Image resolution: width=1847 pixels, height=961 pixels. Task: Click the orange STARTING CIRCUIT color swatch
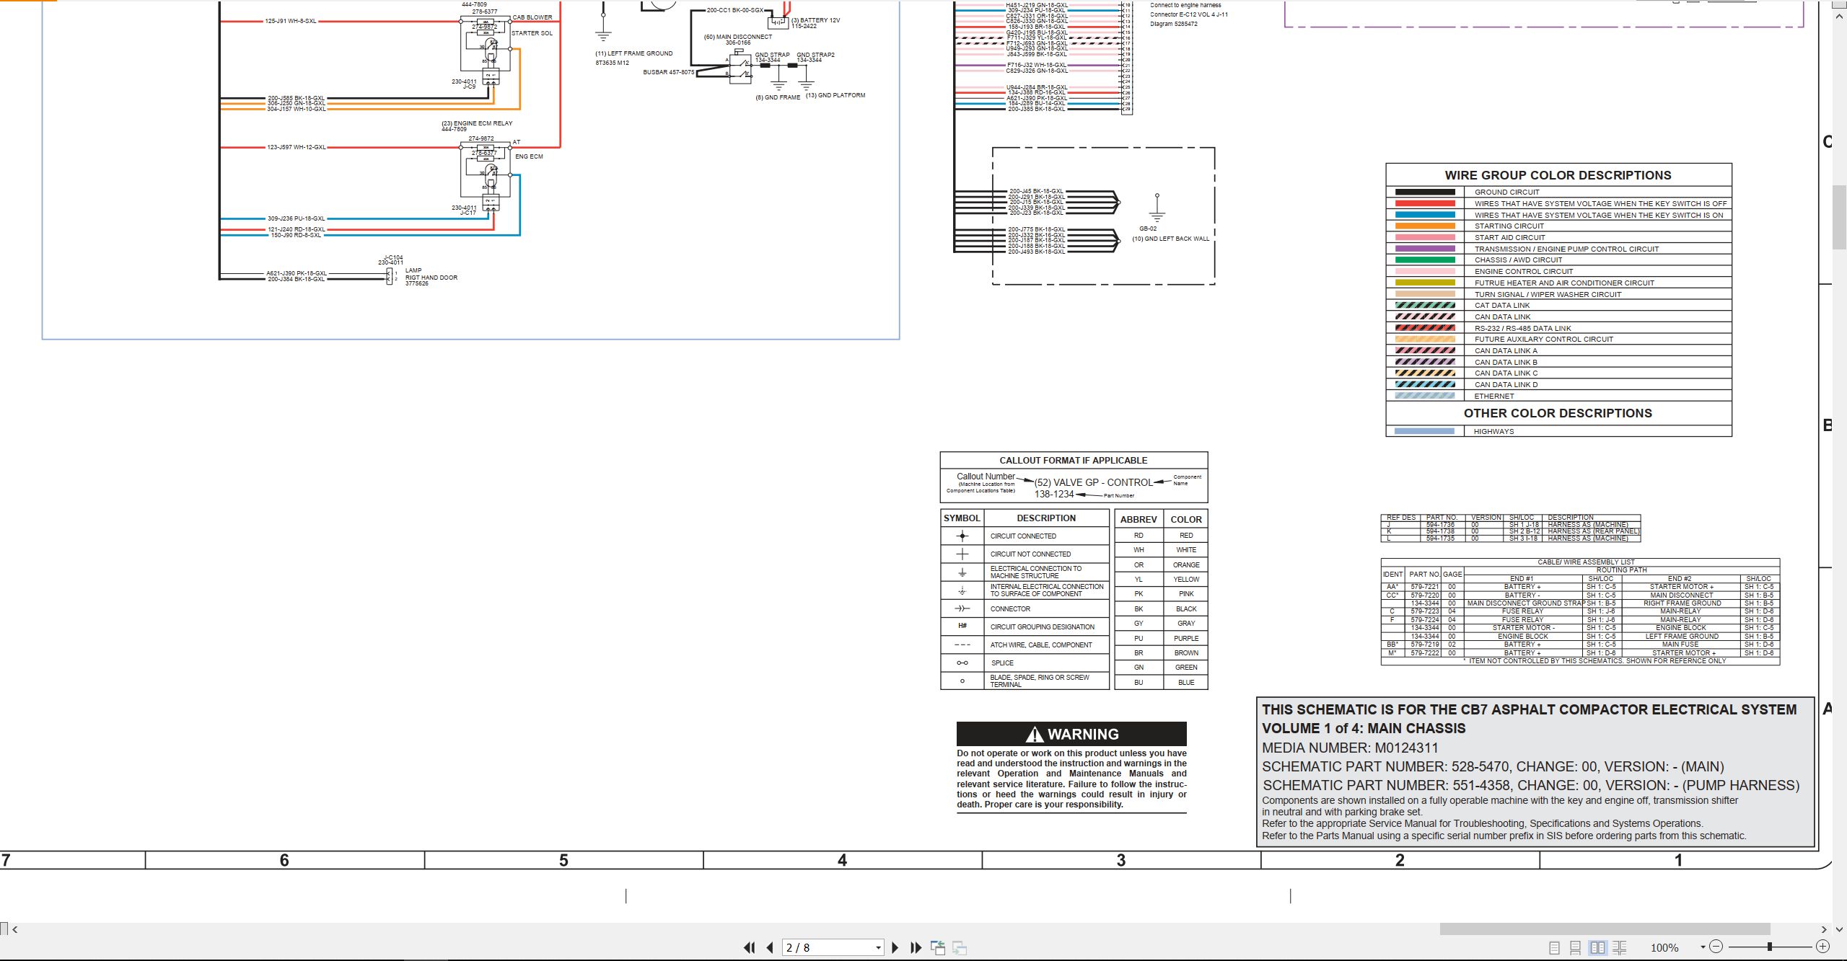[x=1425, y=226]
